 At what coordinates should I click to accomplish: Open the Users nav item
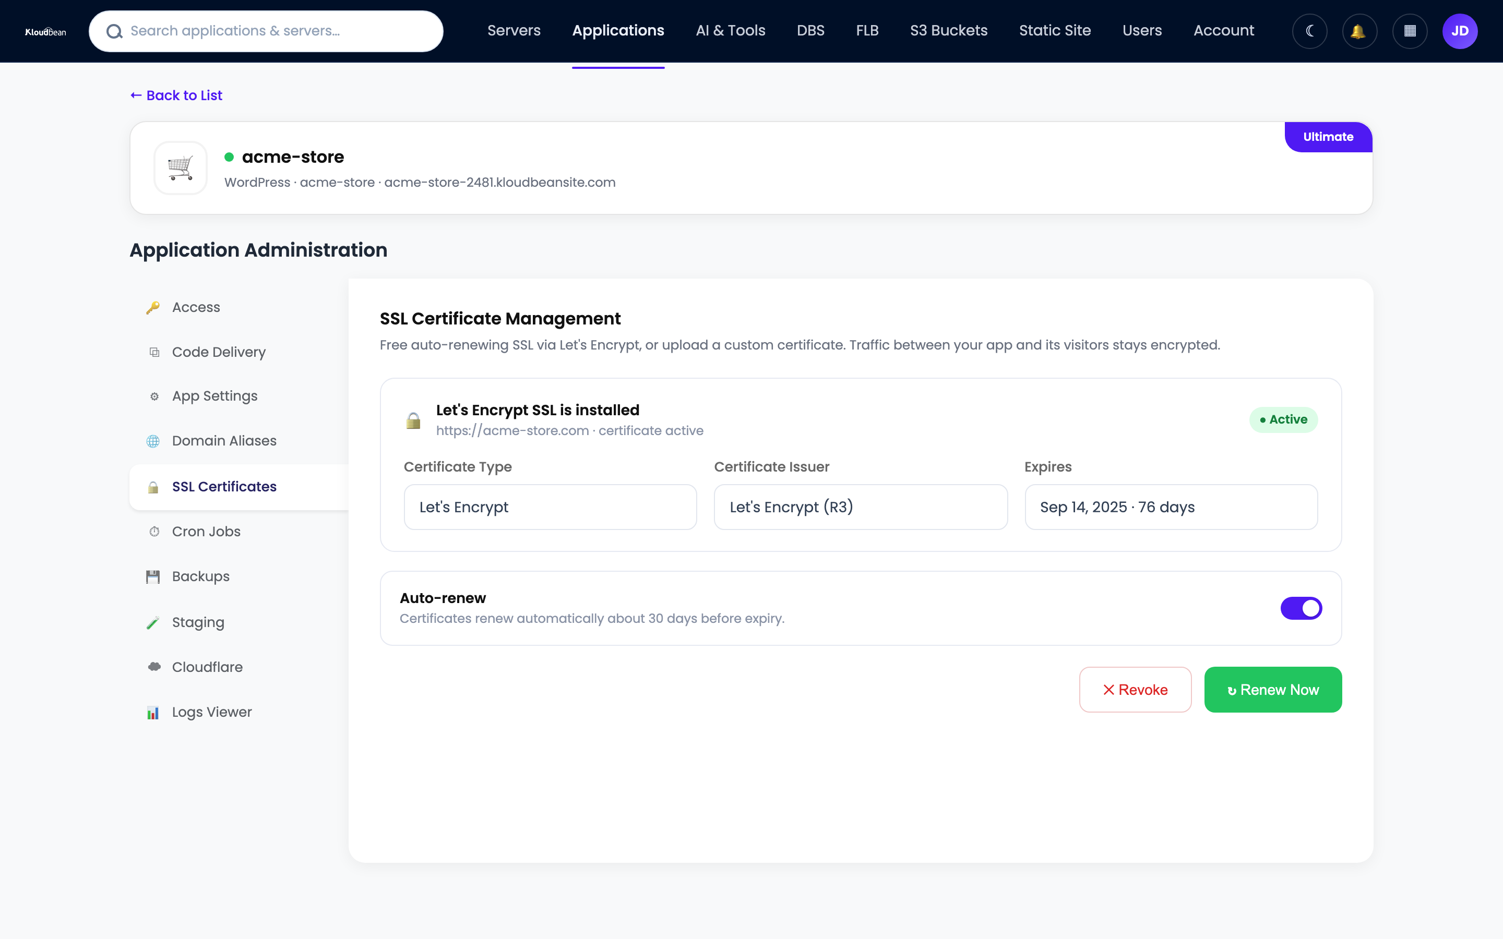pos(1141,30)
